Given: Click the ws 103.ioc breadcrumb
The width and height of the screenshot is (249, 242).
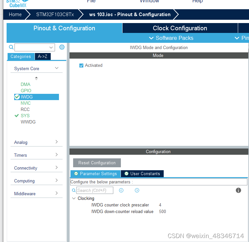Looking at the screenshot, I should click(130, 14).
